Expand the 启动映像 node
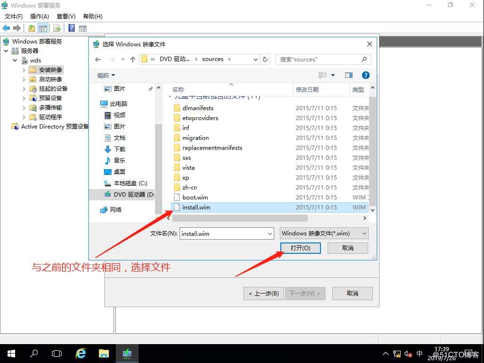The height and width of the screenshot is (363, 484). coord(24,79)
